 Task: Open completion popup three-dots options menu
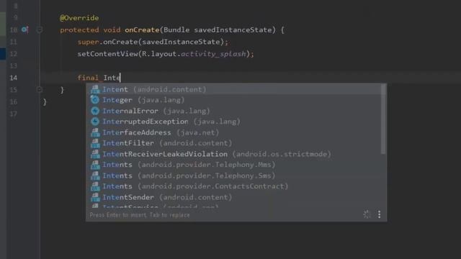[x=380, y=214]
